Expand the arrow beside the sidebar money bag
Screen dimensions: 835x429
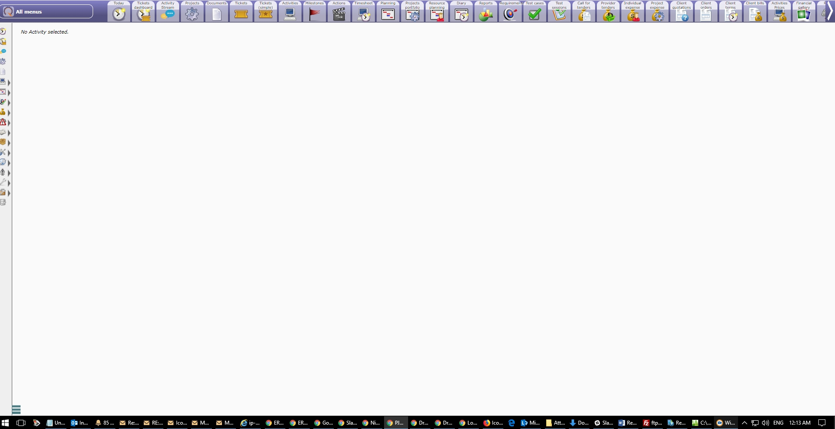click(x=9, y=113)
